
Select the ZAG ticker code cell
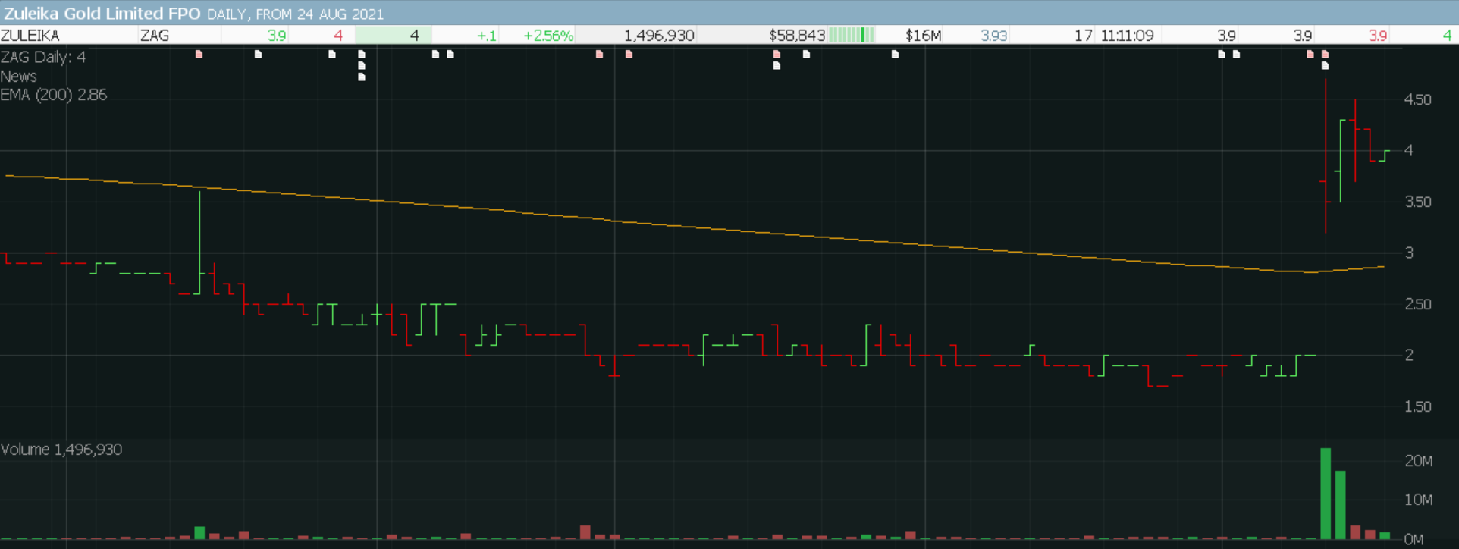click(x=155, y=35)
